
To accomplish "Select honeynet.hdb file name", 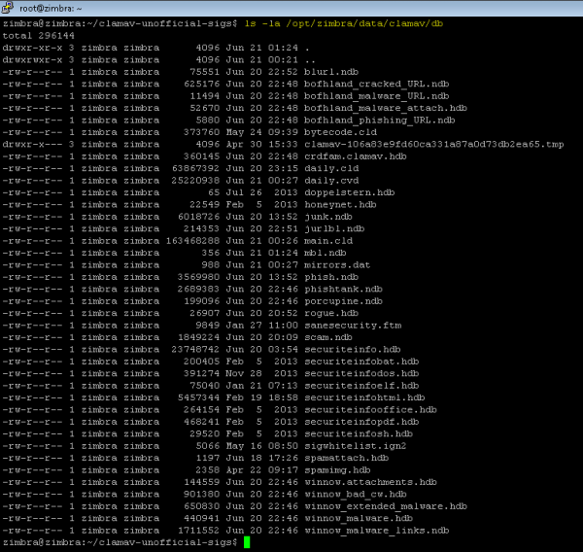I will click(x=341, y=205).
